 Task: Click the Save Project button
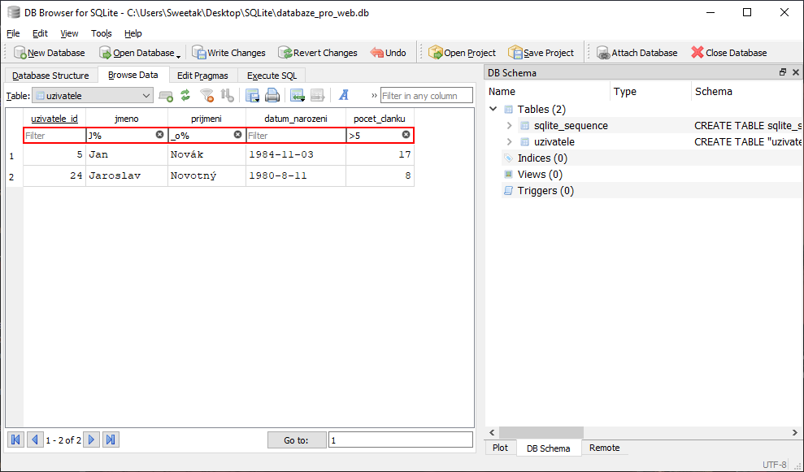[541, 53]
